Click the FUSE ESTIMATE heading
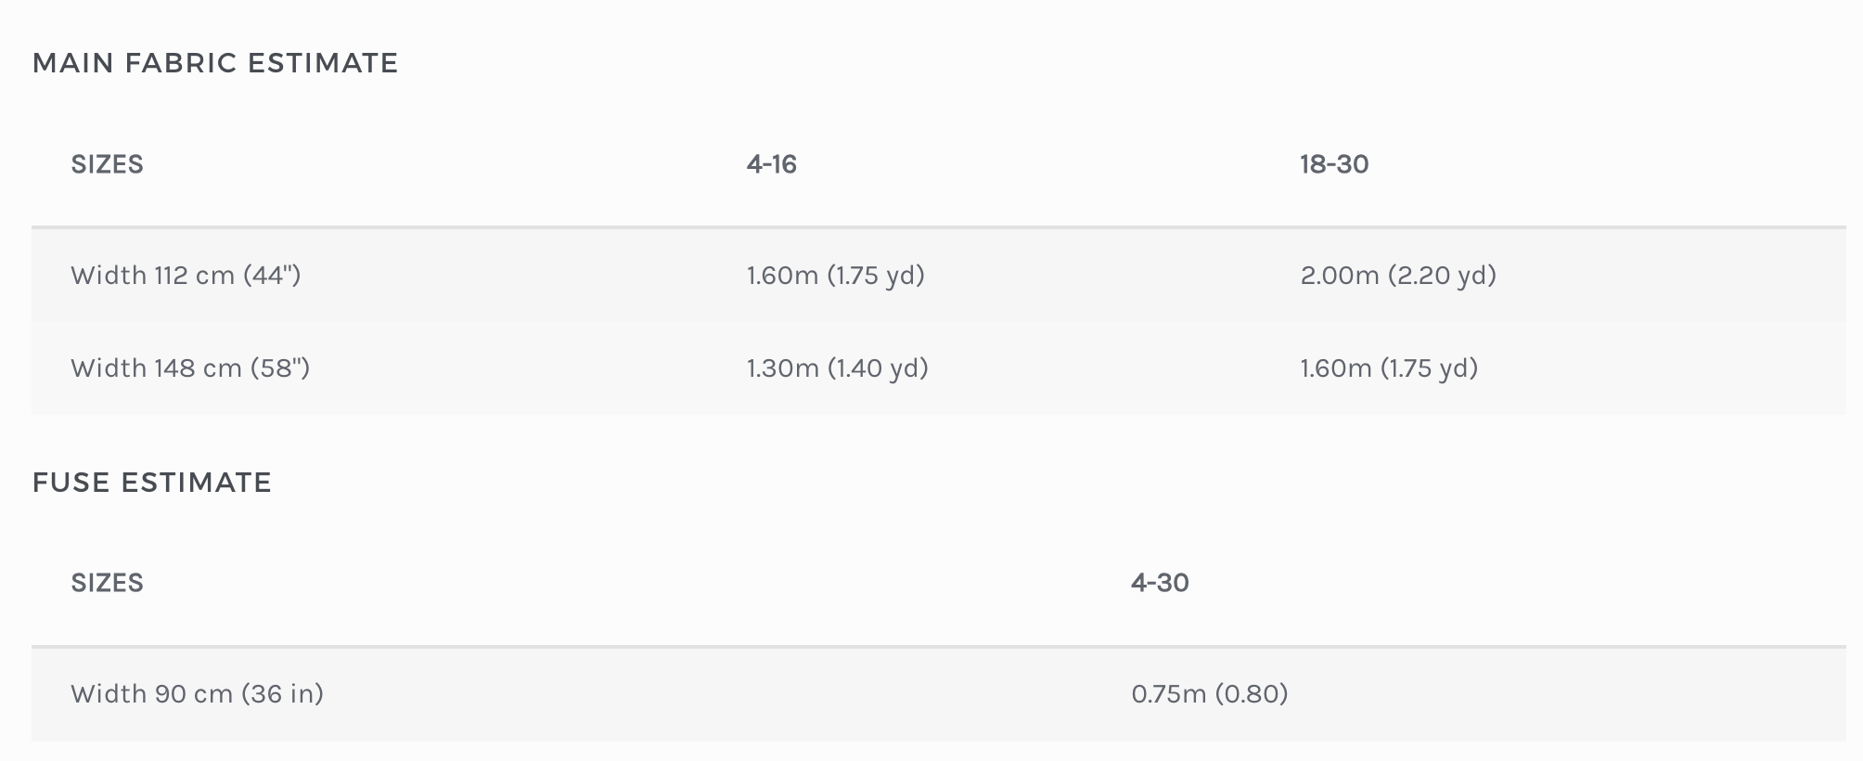1863x761 pixels. pyautogui.click(x=151, y=483)
